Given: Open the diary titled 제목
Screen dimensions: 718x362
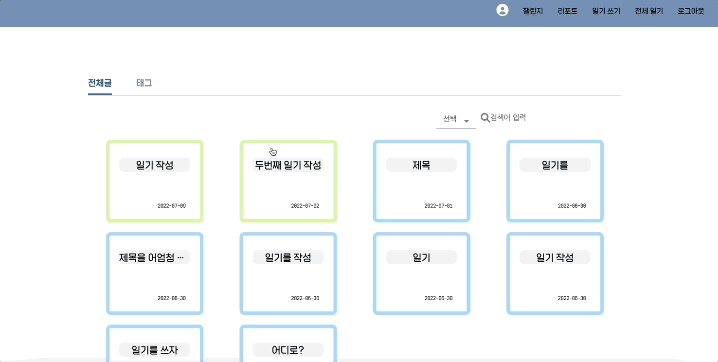Looking at the screenshot, I should tap(421, 181).
